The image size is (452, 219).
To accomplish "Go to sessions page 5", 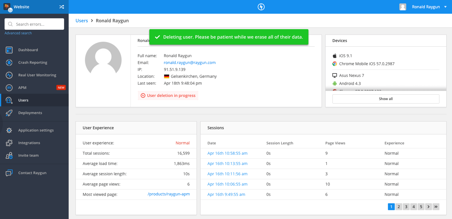I will 421,207.
